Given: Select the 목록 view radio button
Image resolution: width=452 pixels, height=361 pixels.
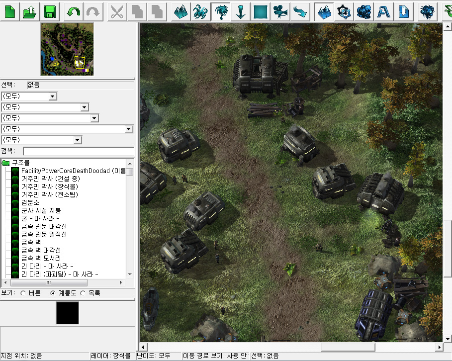Looking at the screenshot, I should (83, 293).
